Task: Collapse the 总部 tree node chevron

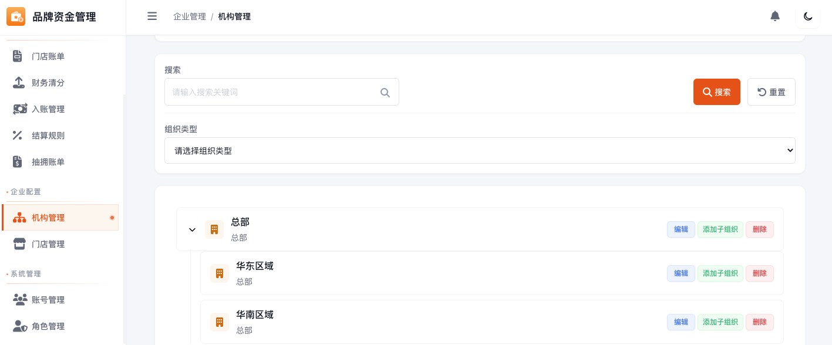Action: click(x=192, y=229)
